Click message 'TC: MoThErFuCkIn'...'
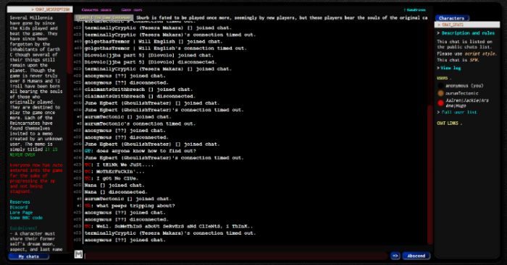507x265 pixels. point(114,172)
